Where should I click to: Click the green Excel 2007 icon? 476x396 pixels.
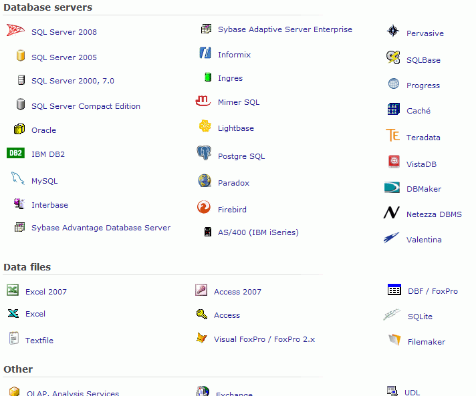(13, 290)
